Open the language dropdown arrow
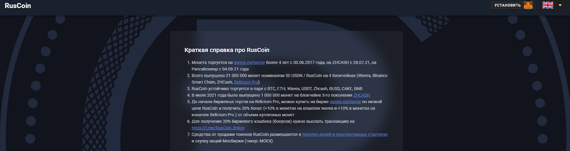 (560, 5)
